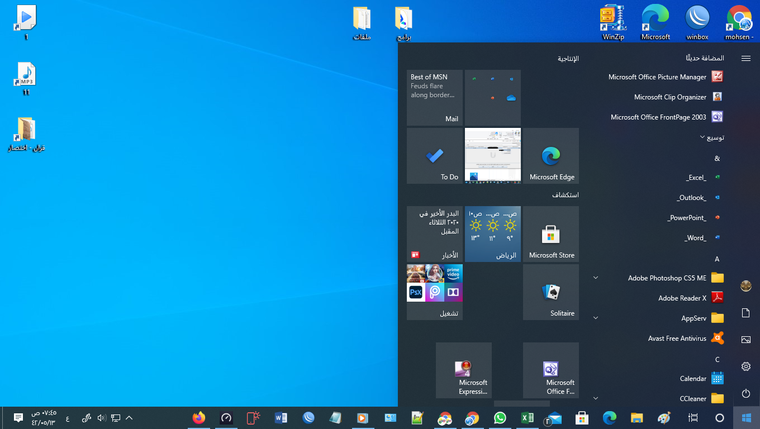The width and height of the screenshot is (760, 429).
Task: Expand the recently added list (توسيع)
Action: pyautogui.click(x=712, y=137)
